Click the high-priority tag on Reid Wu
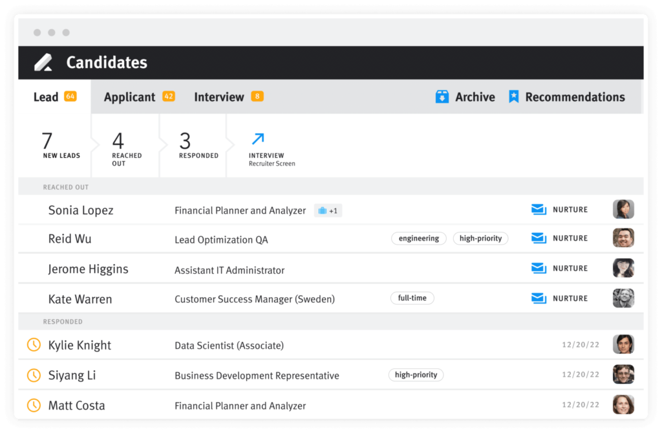This screenshot has height=433, width=662. click(x=480, y=238)
